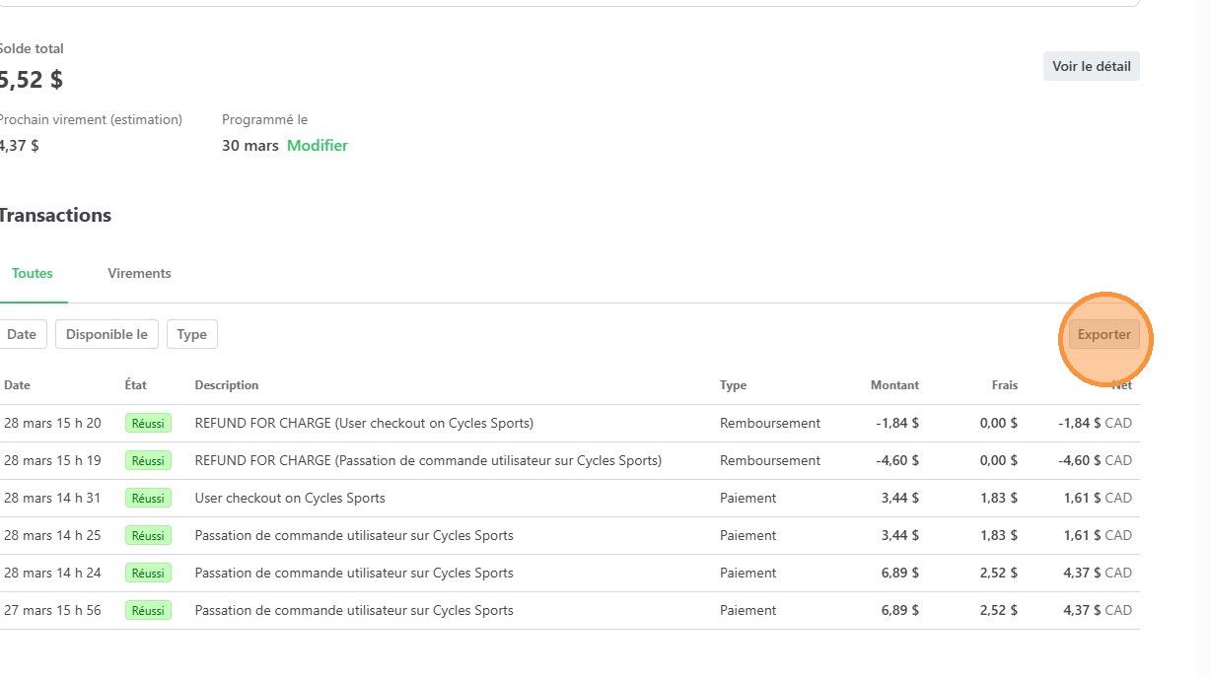The height and width of the screenshot is (677, 1211).
Task: Select the Toutes transactions tab
Action: pos(33,274)
